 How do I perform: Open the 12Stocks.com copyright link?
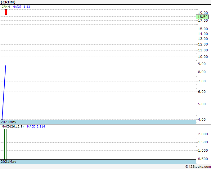pos(198,167)
